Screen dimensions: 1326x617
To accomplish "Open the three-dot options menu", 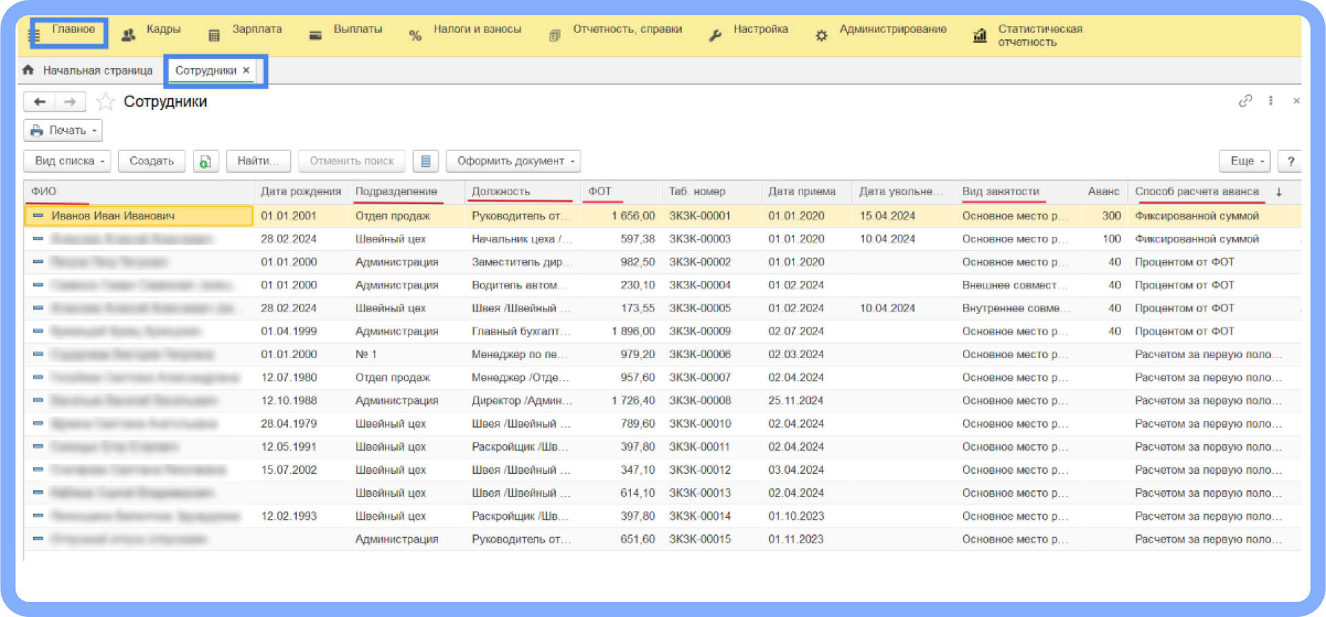I will 1271,101.
